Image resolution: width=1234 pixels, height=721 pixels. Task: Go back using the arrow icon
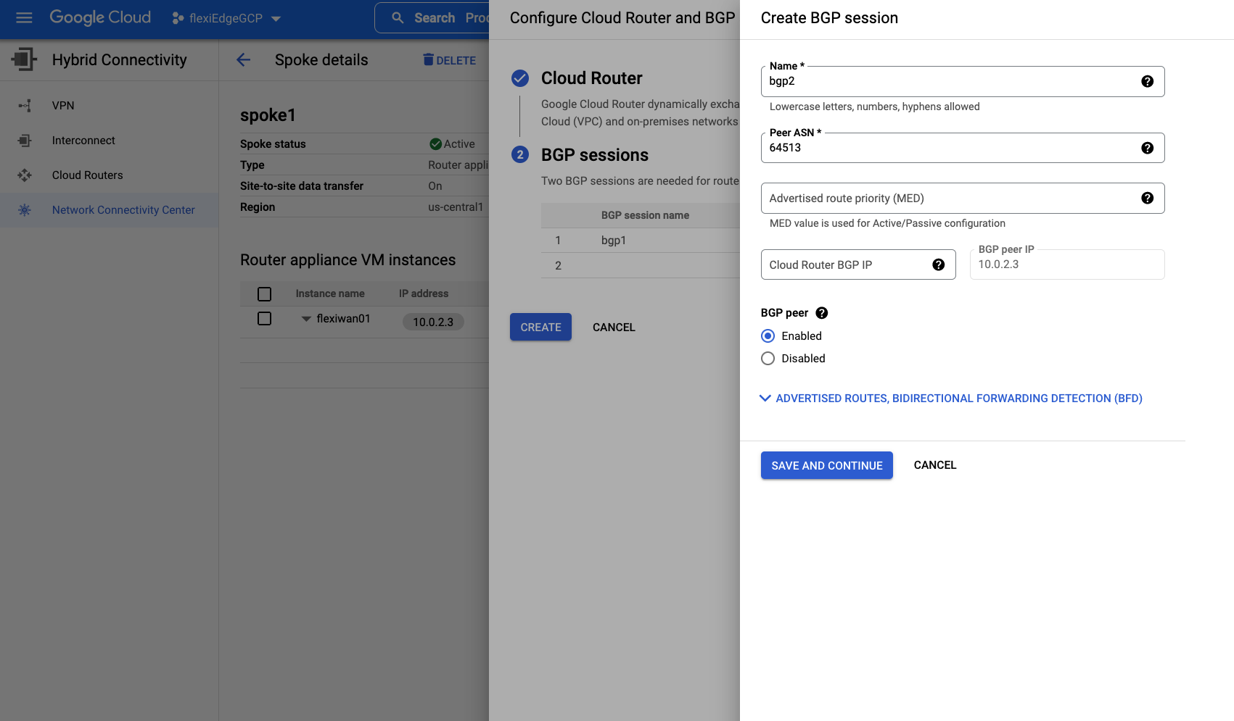point(243,60)
